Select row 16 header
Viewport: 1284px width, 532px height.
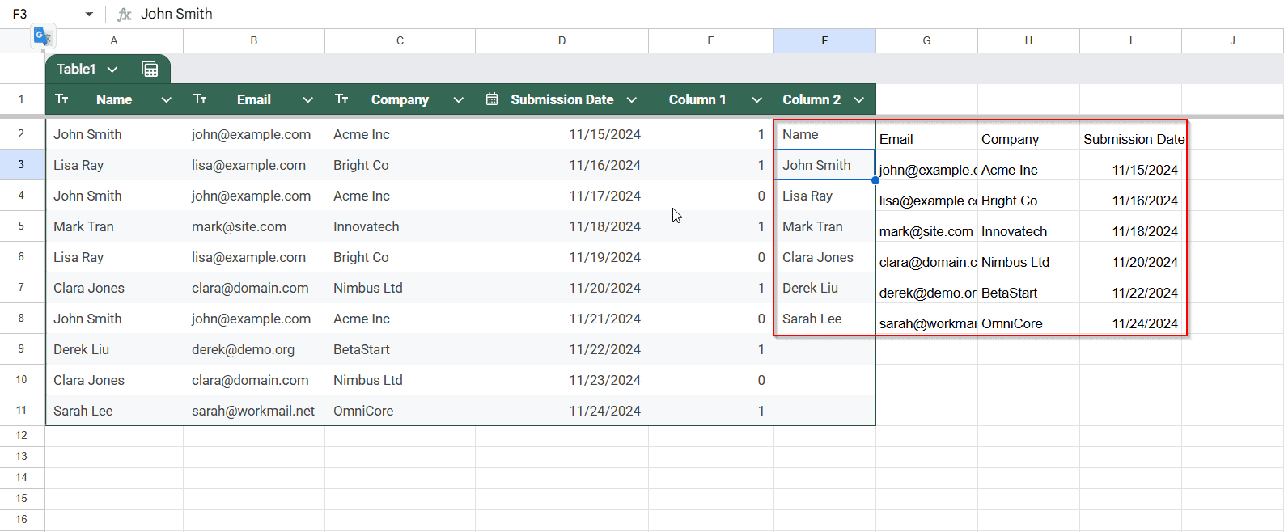(22, 520)
